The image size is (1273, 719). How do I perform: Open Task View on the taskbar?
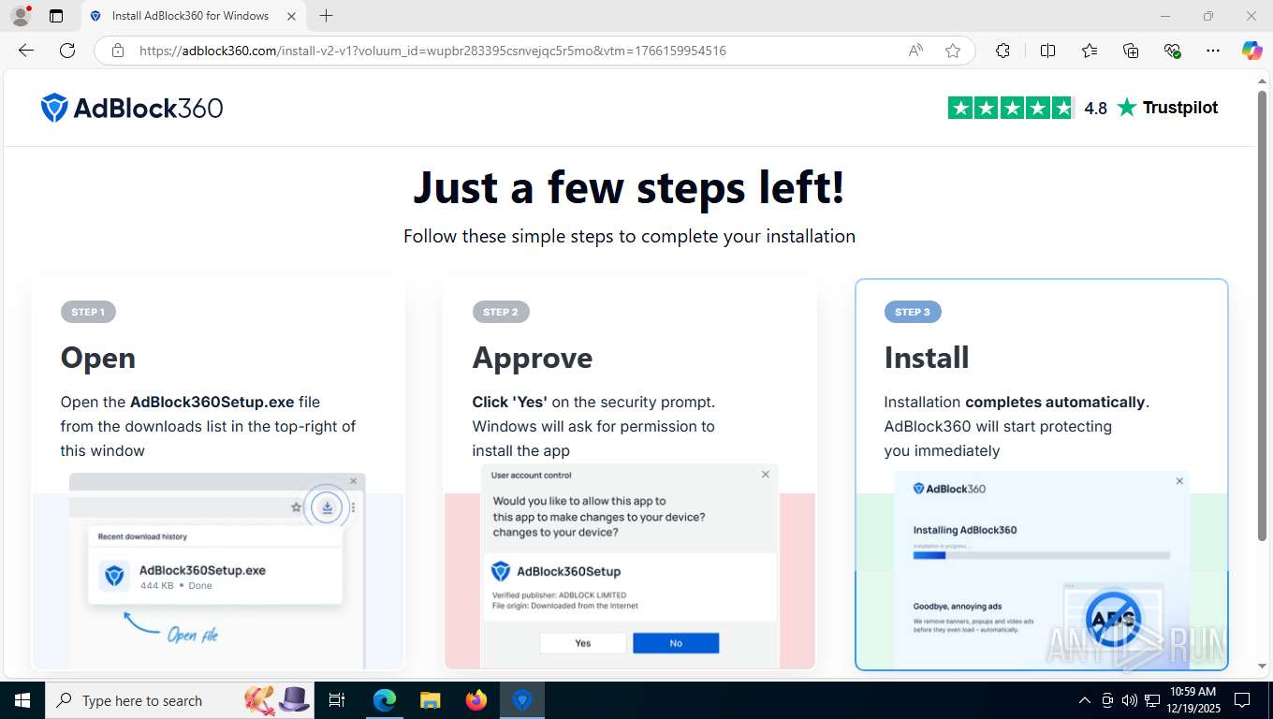click(x=337, y=700)
